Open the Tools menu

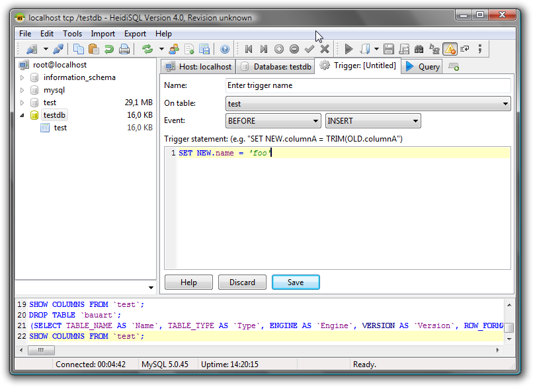72,34
